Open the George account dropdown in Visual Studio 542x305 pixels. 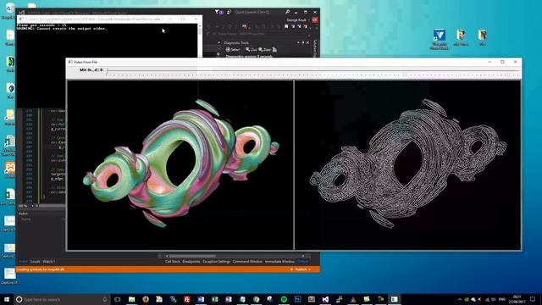pos(298,20)
